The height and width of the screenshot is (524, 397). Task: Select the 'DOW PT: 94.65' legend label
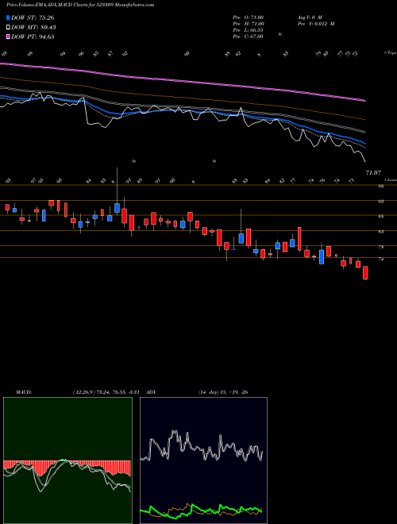pyautogui.click(x=33, y=37)
